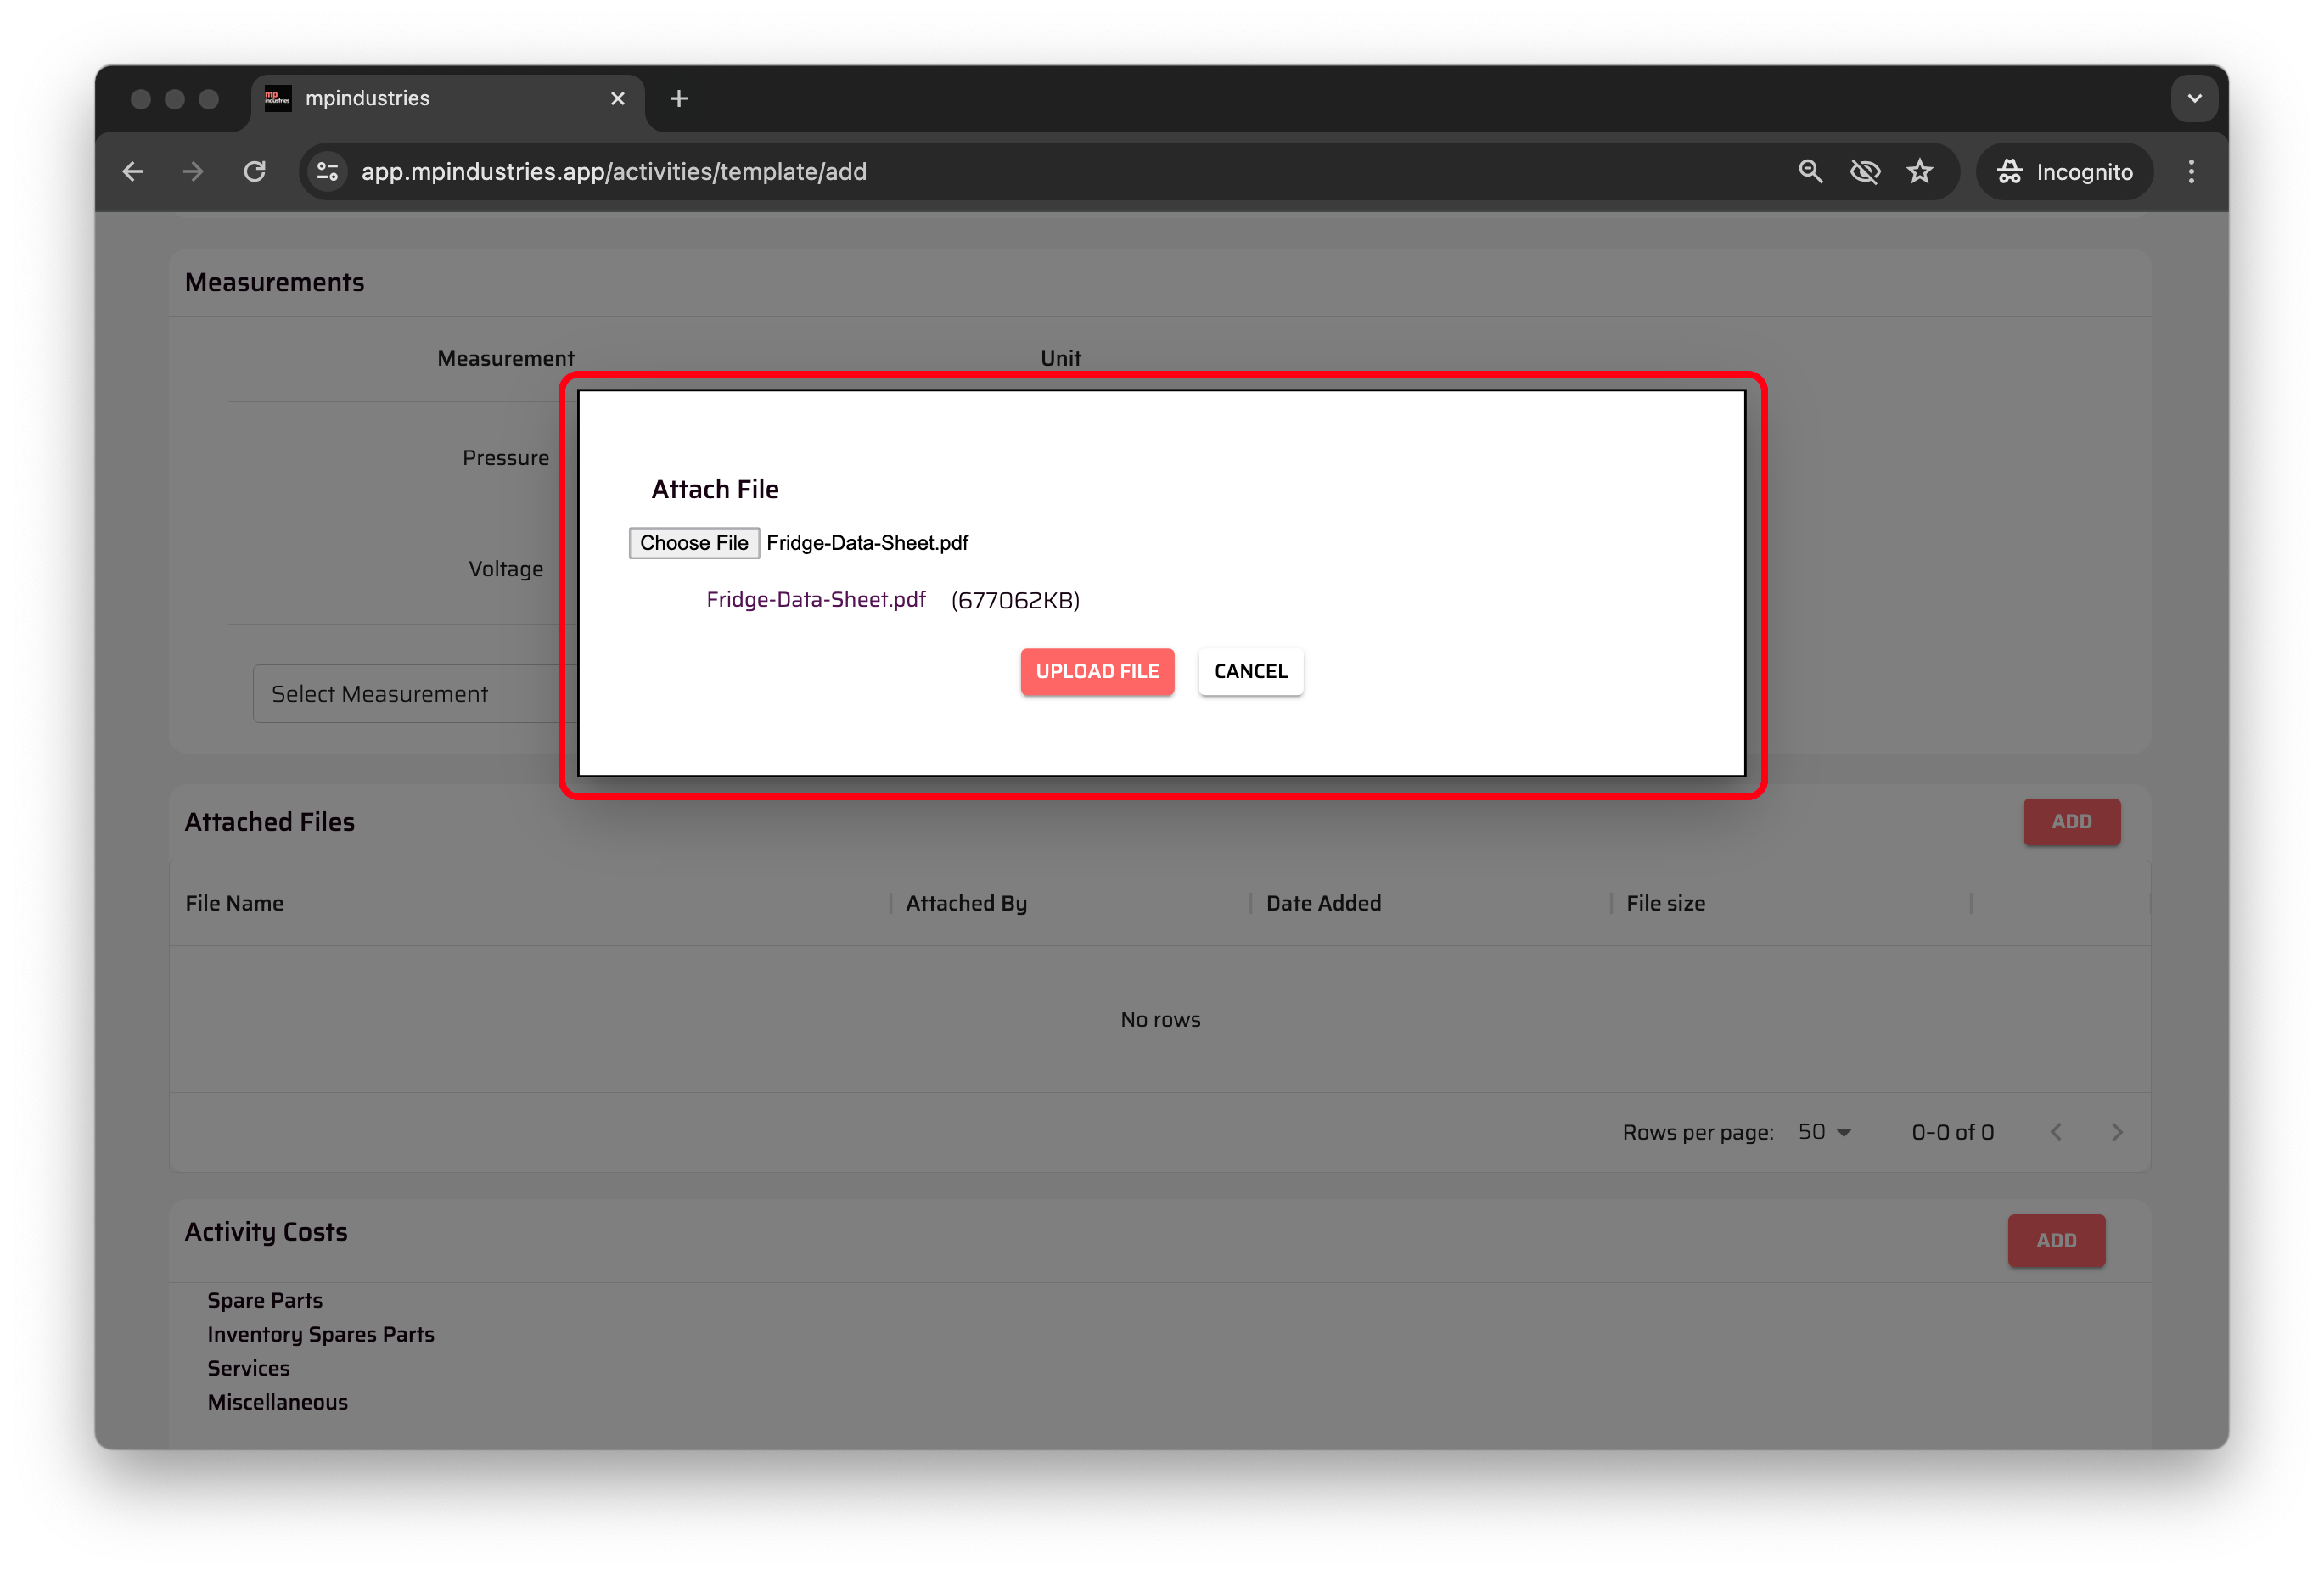Click the Incognito profile button
The width and height of the screenshot is (2324, 1575).
[2064, 172]
